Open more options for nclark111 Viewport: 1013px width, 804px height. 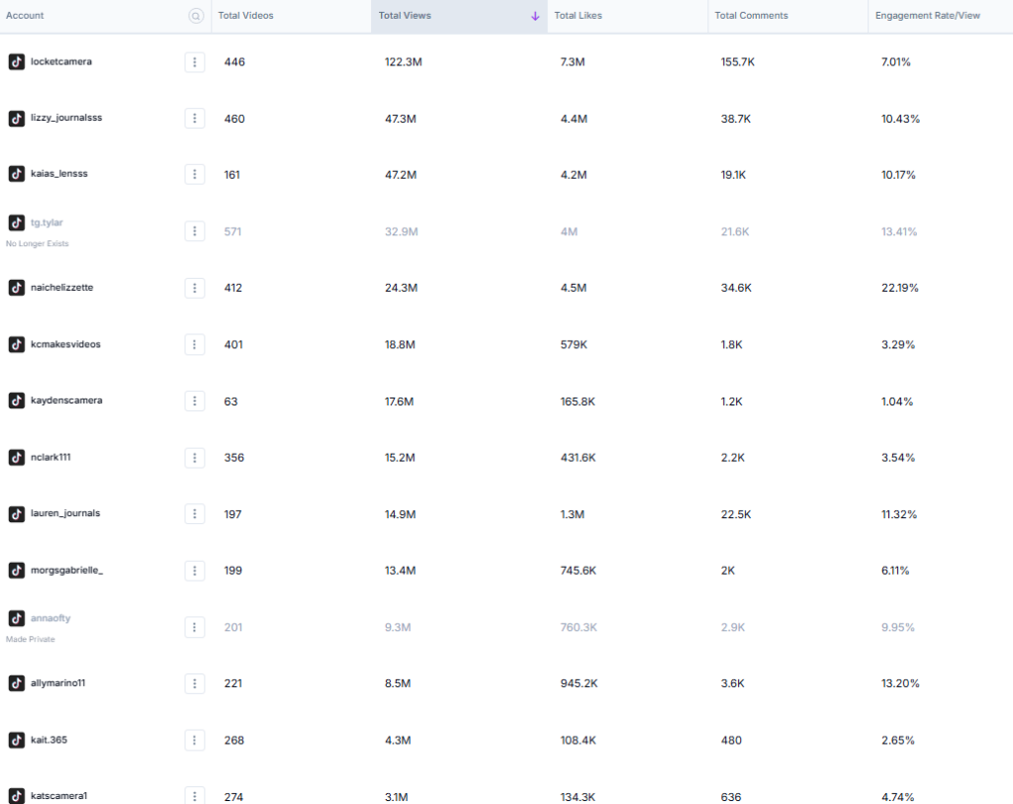(x=195, y=458)
